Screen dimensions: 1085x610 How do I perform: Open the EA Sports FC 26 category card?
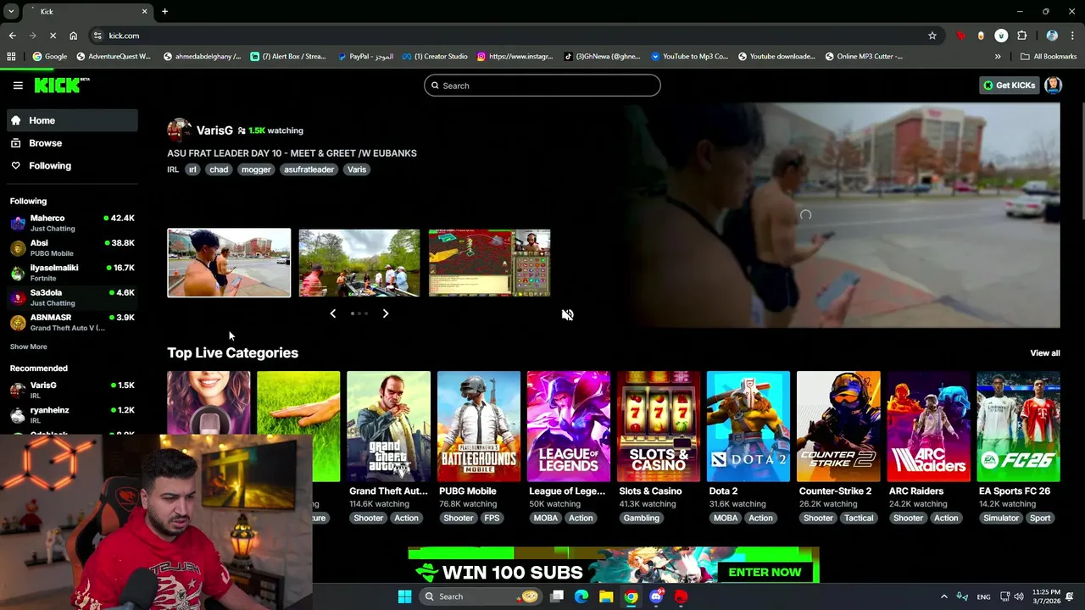tap(1018, 426)
